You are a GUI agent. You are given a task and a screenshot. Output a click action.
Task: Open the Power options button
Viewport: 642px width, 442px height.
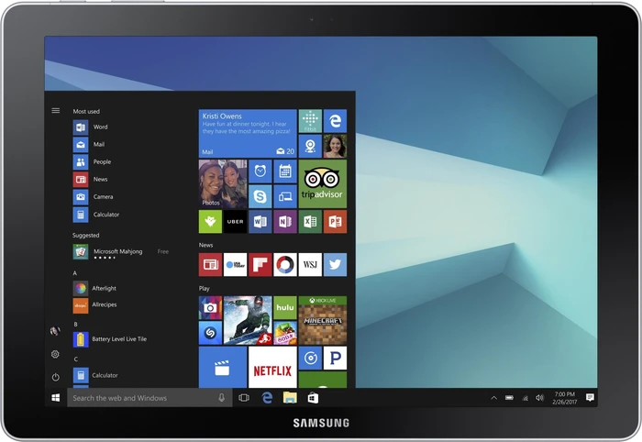[56, 377]
